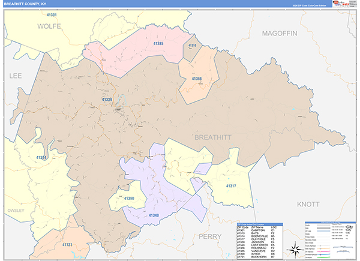Click ZIP label 41366 in orange area
This screenshot has width=360, height=261.
(x=197, y=79)
